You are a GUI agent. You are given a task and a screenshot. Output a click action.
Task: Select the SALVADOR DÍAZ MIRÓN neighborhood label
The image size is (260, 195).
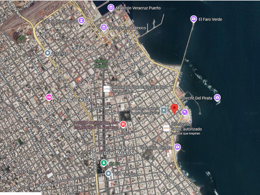tap(119, 150)
